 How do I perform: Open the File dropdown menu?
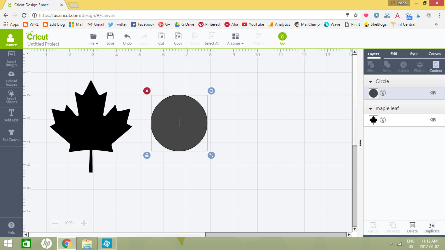[93, 39]
